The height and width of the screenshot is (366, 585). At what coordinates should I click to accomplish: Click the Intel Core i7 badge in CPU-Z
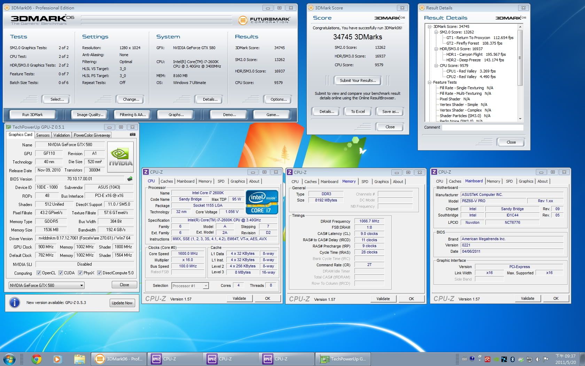click(x=262, y=202)
